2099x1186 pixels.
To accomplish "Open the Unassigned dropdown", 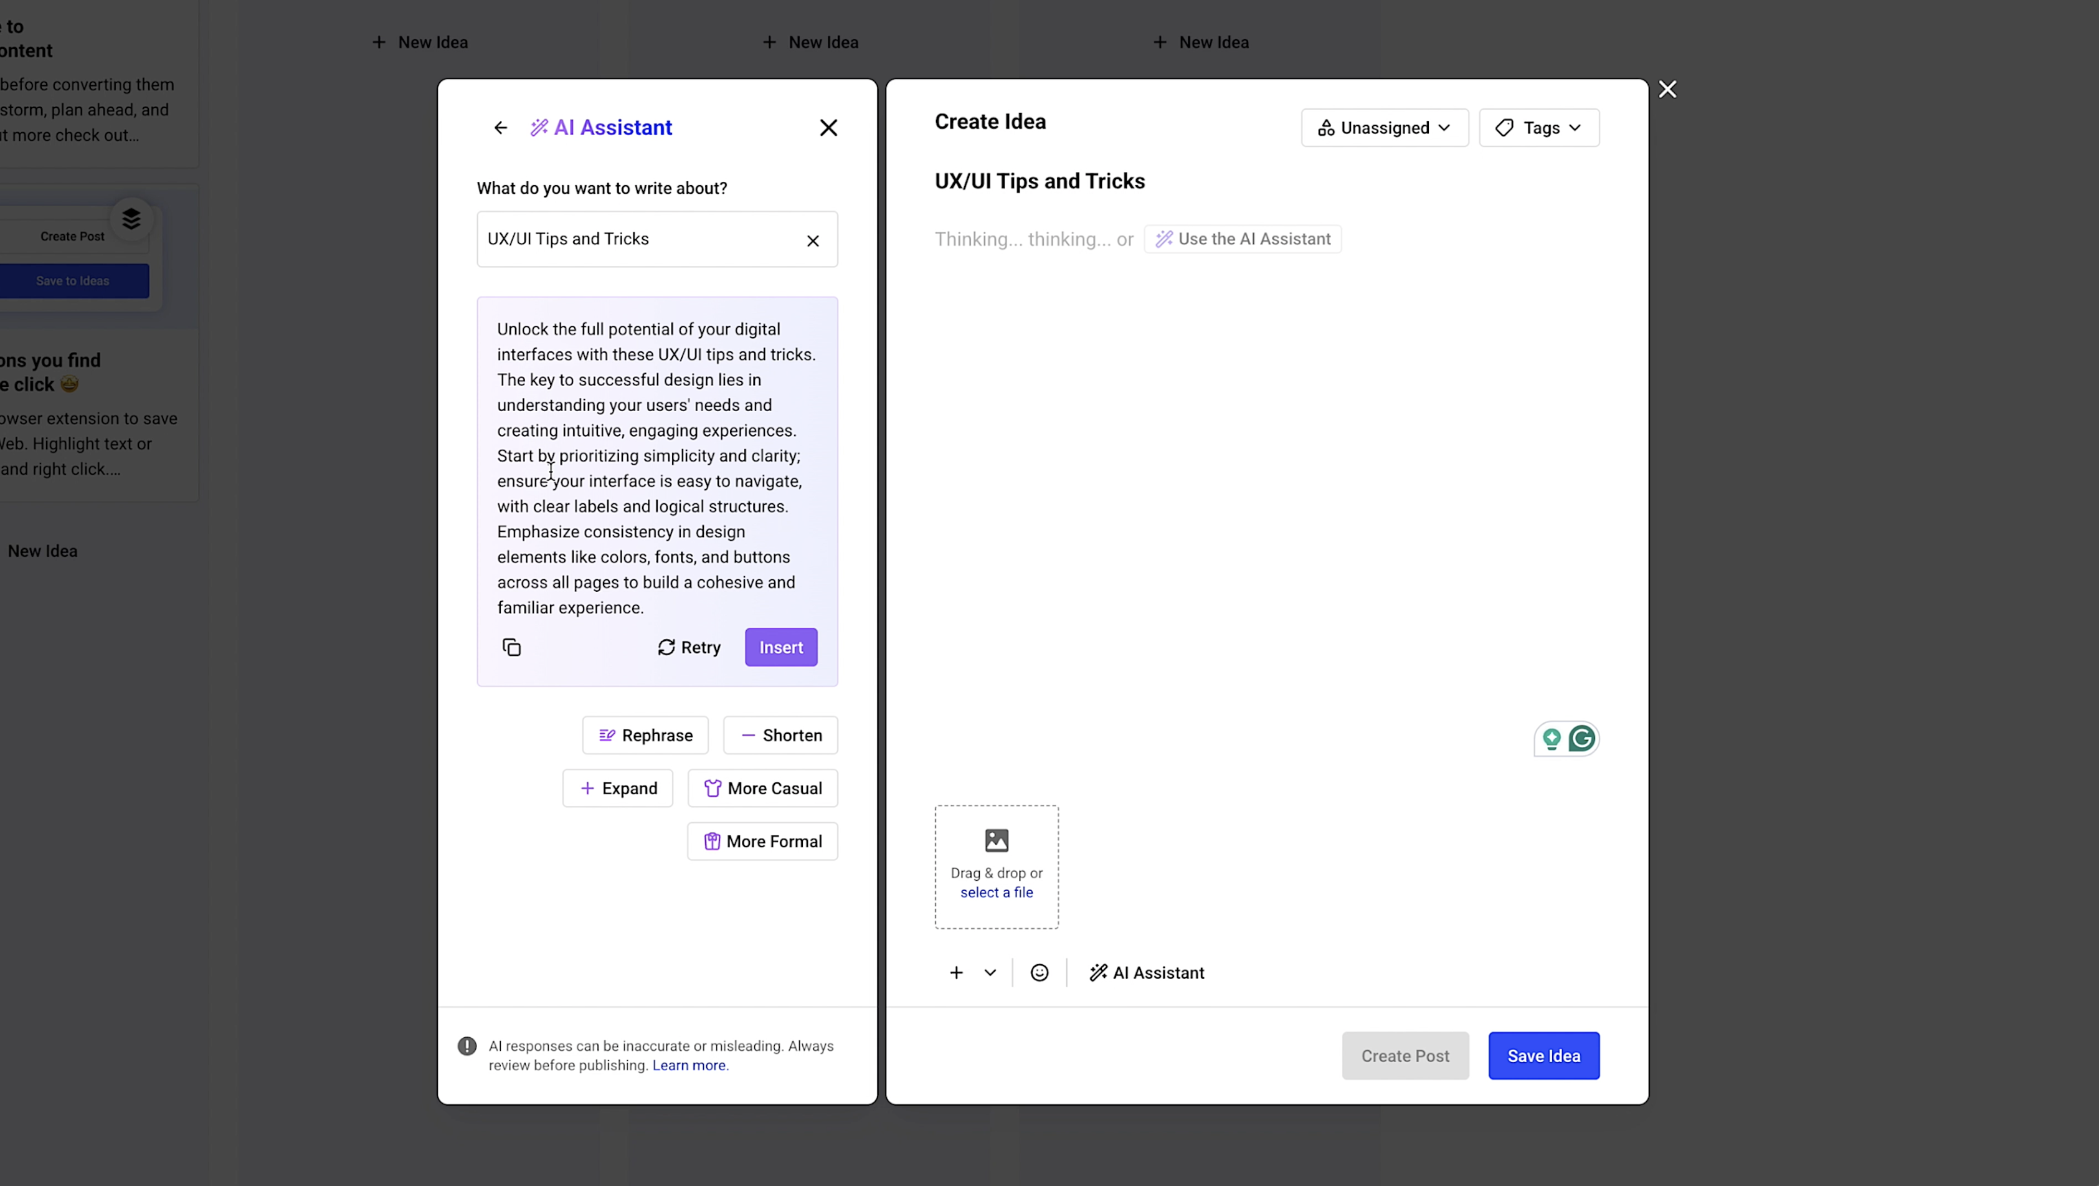I will 1385,128.
